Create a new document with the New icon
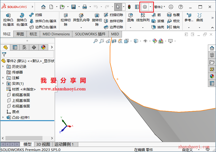 pos(51,7)
